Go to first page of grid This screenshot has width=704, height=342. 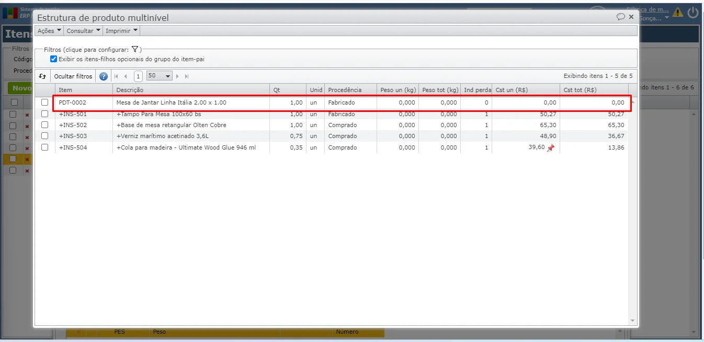coord(116,76)
